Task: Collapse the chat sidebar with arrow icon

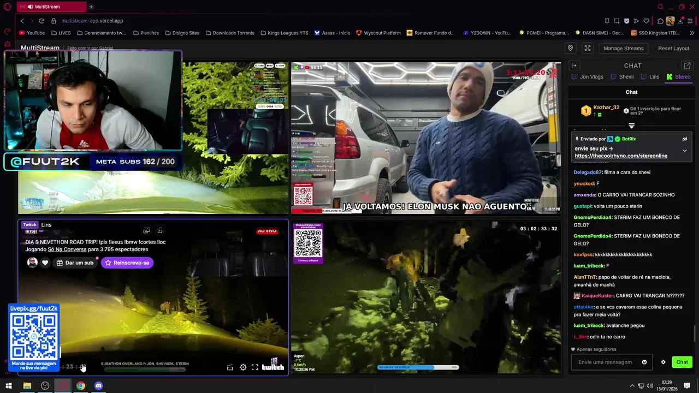Action: point(574,65)
